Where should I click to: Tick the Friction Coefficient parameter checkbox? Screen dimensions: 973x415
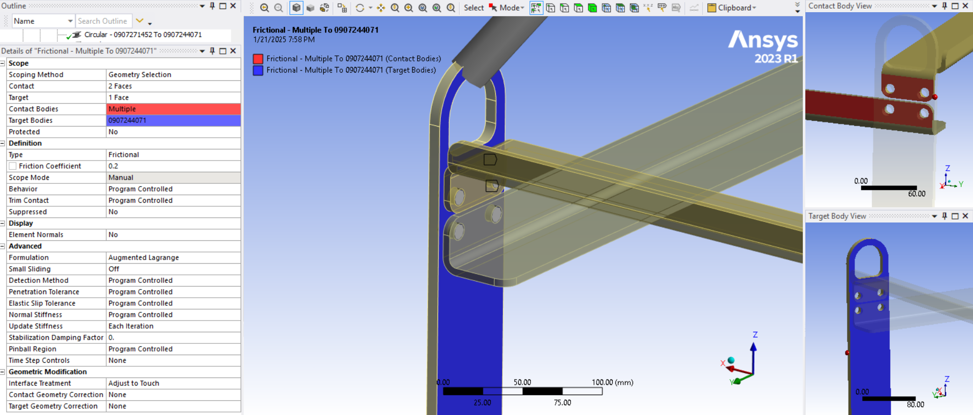pyautogui.click(x=13, y=166)
